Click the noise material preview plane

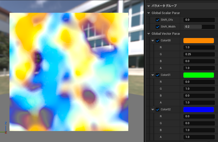tap(69, 72)
